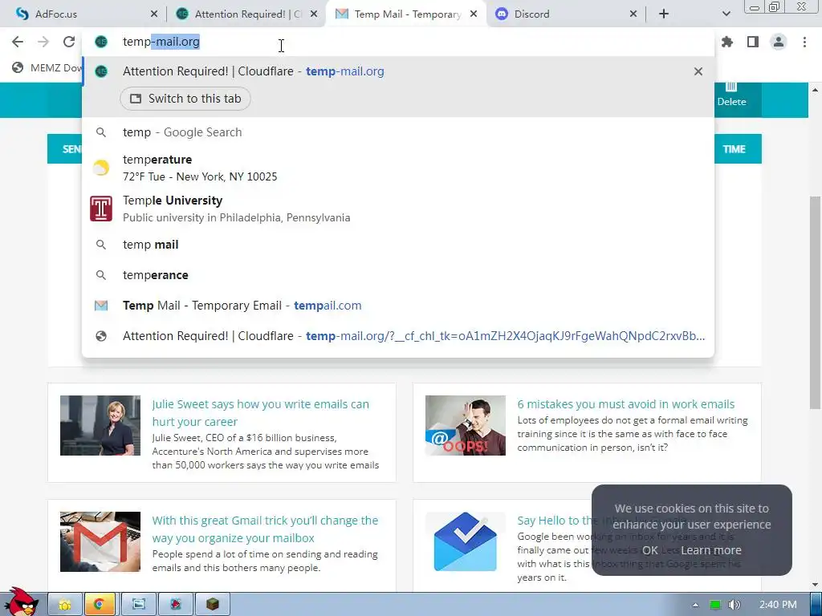Select the temperature weather suggestion
Viewport: 822px width, 616px height.
(398, 168)
